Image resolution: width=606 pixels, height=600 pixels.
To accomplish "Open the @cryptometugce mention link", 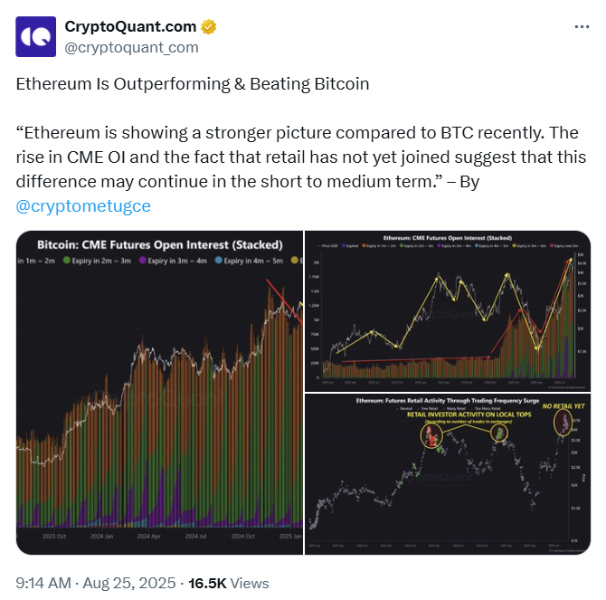I will point(83,205).
